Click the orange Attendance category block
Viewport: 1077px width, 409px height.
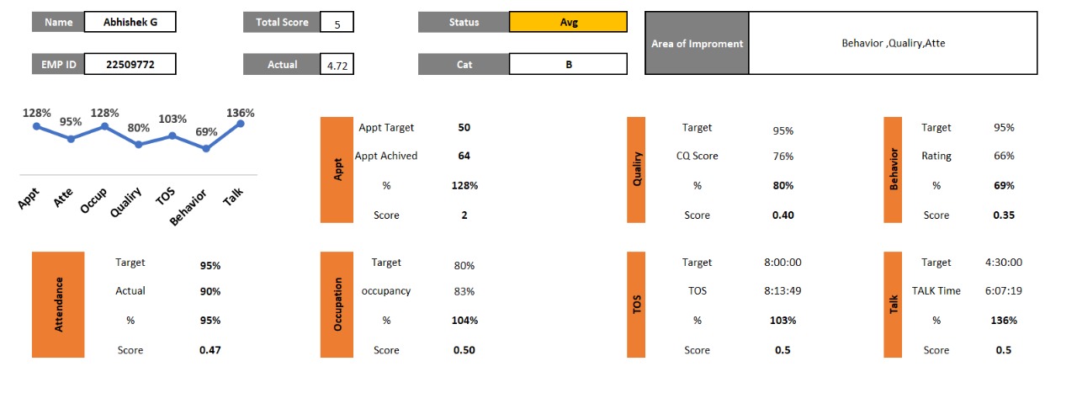point(58,304)
